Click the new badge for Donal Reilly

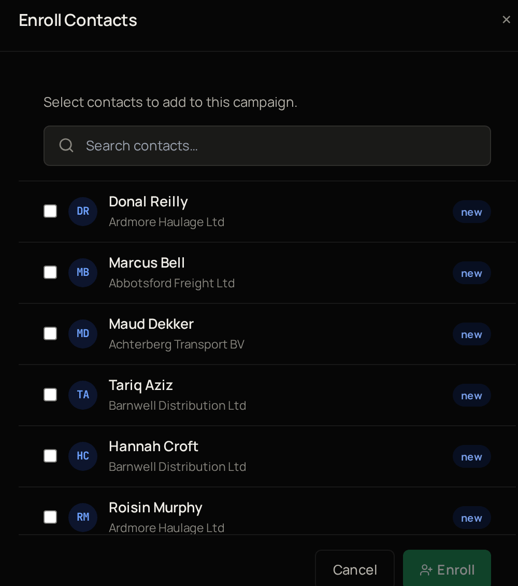[472, 212]
